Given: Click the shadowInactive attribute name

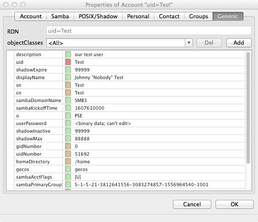Looking at the screenshot, I should coord(33,131).
